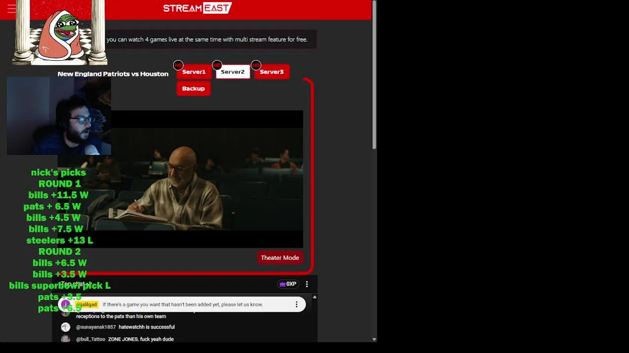Screen dimensions: 629x353
Task: Open the hamburger menu in red header
Action: [x=11, y=8]
